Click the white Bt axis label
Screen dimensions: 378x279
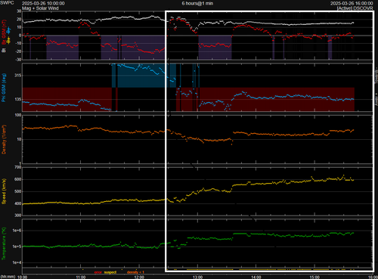click(4, 51)
